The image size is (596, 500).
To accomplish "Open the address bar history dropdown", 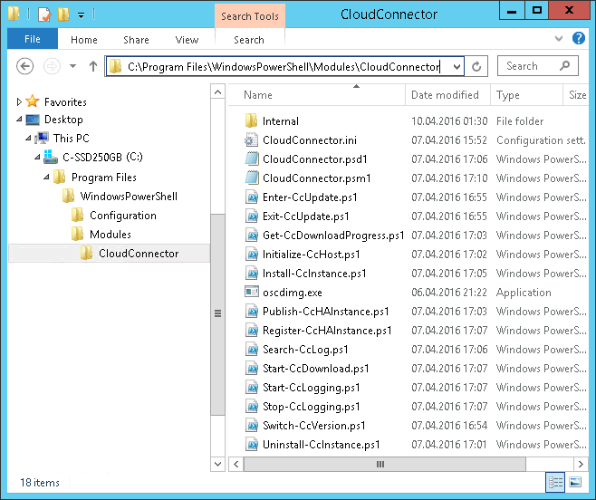I will (x=457, y=67).
